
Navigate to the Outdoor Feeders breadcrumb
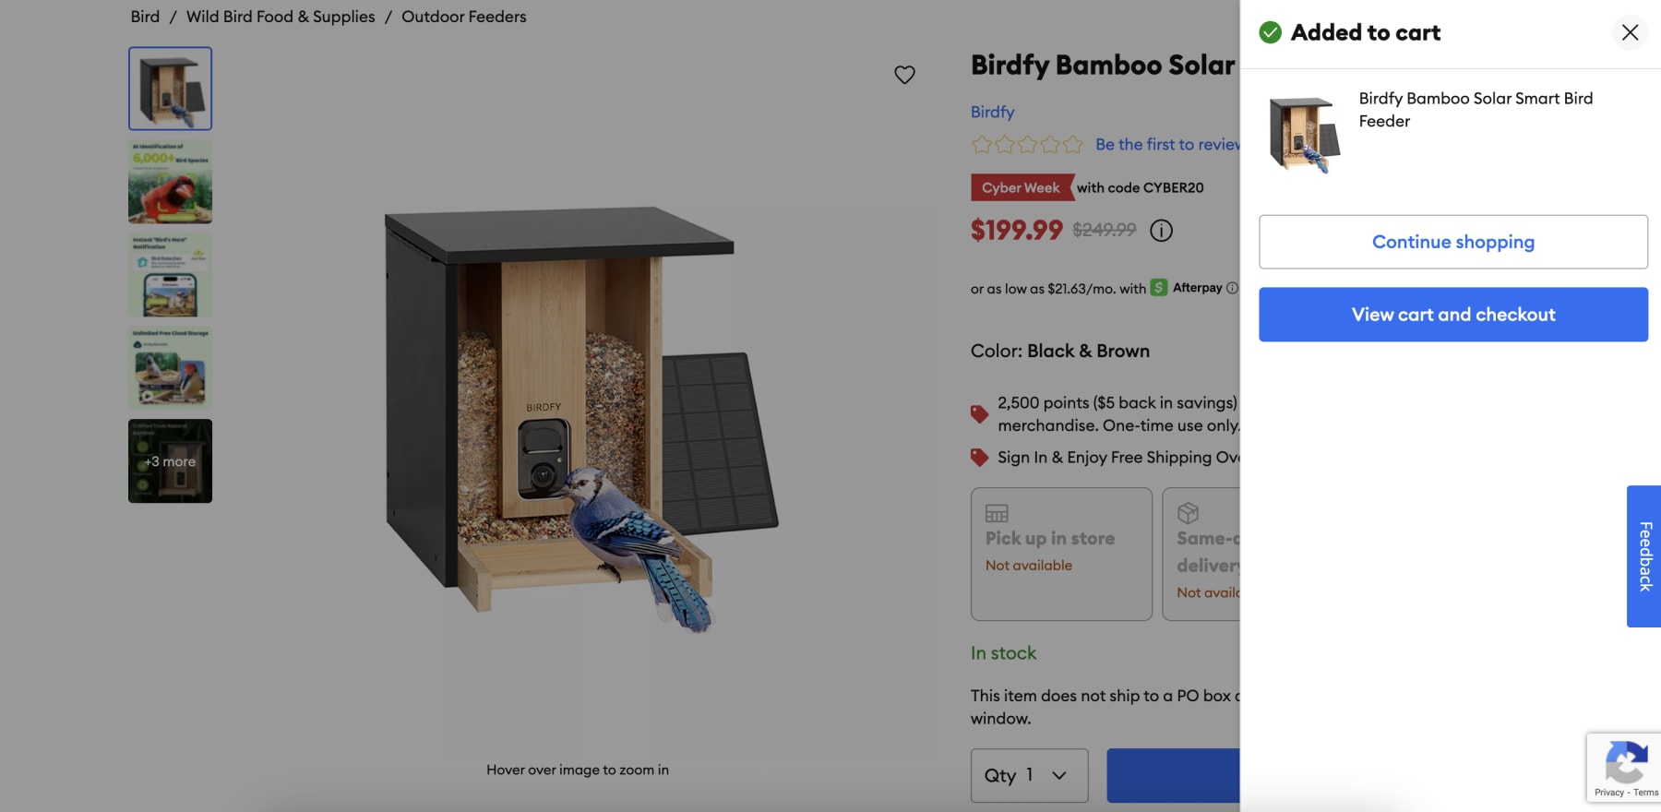(x=462, y=16)
